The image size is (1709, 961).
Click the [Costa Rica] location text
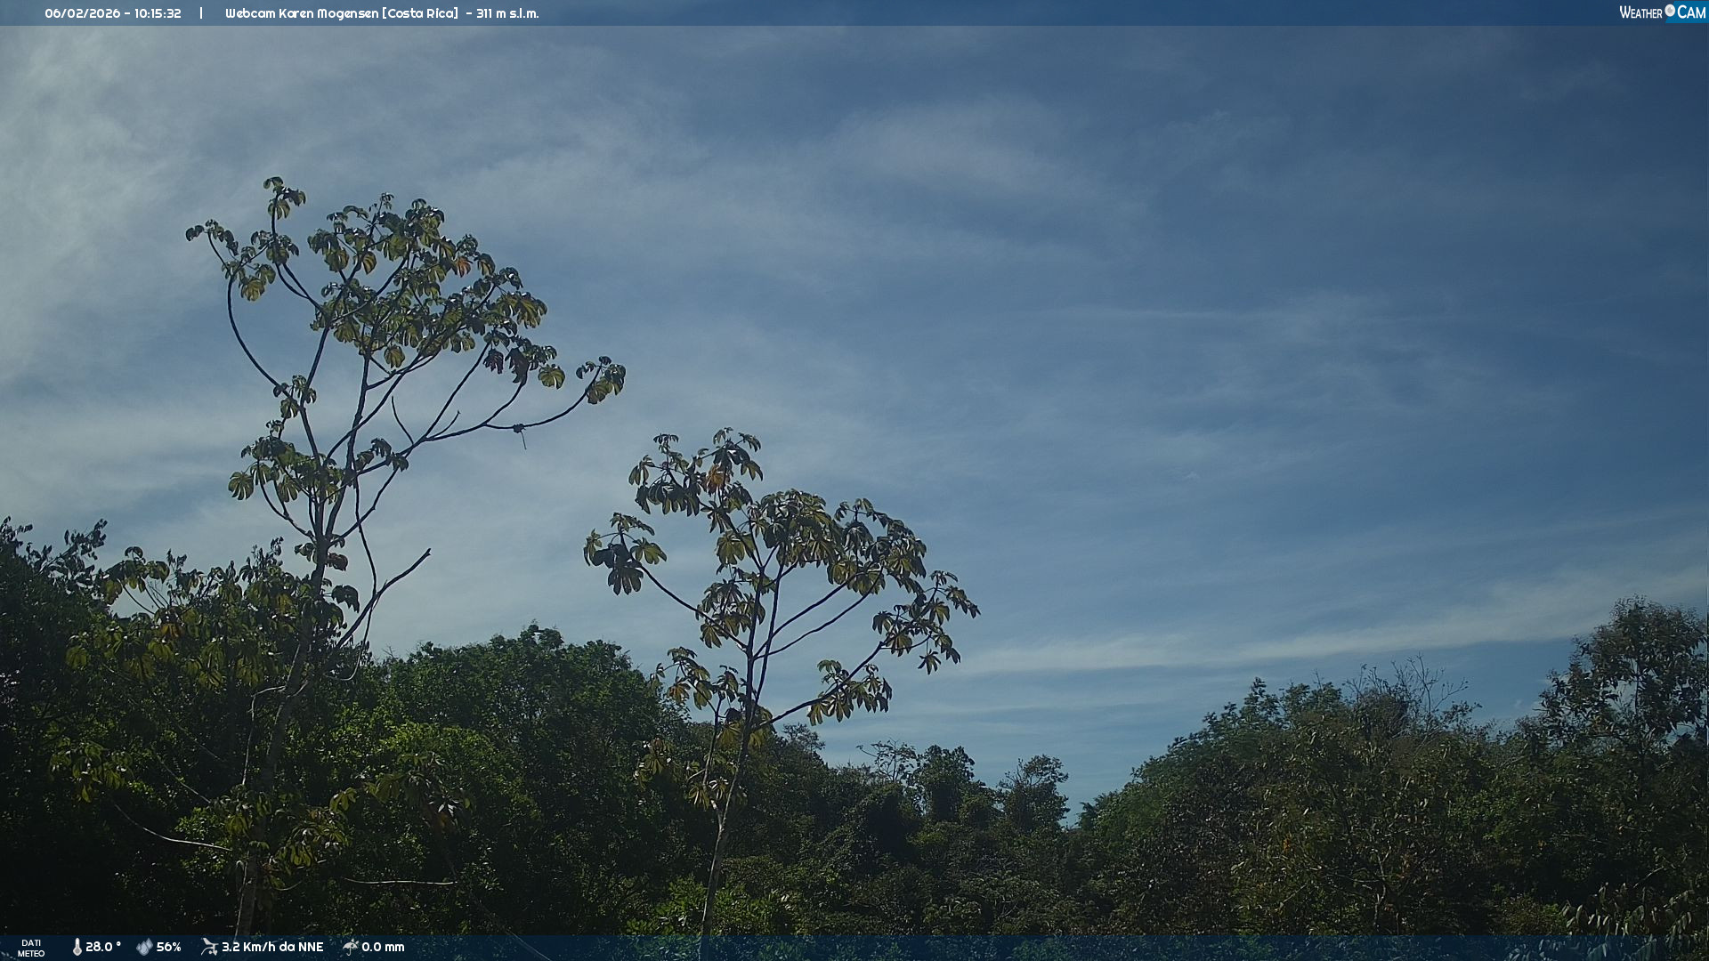(420, 13)
